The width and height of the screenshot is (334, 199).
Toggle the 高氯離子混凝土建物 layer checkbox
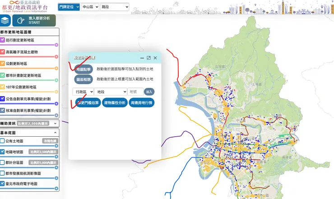(x=2, y=52)
